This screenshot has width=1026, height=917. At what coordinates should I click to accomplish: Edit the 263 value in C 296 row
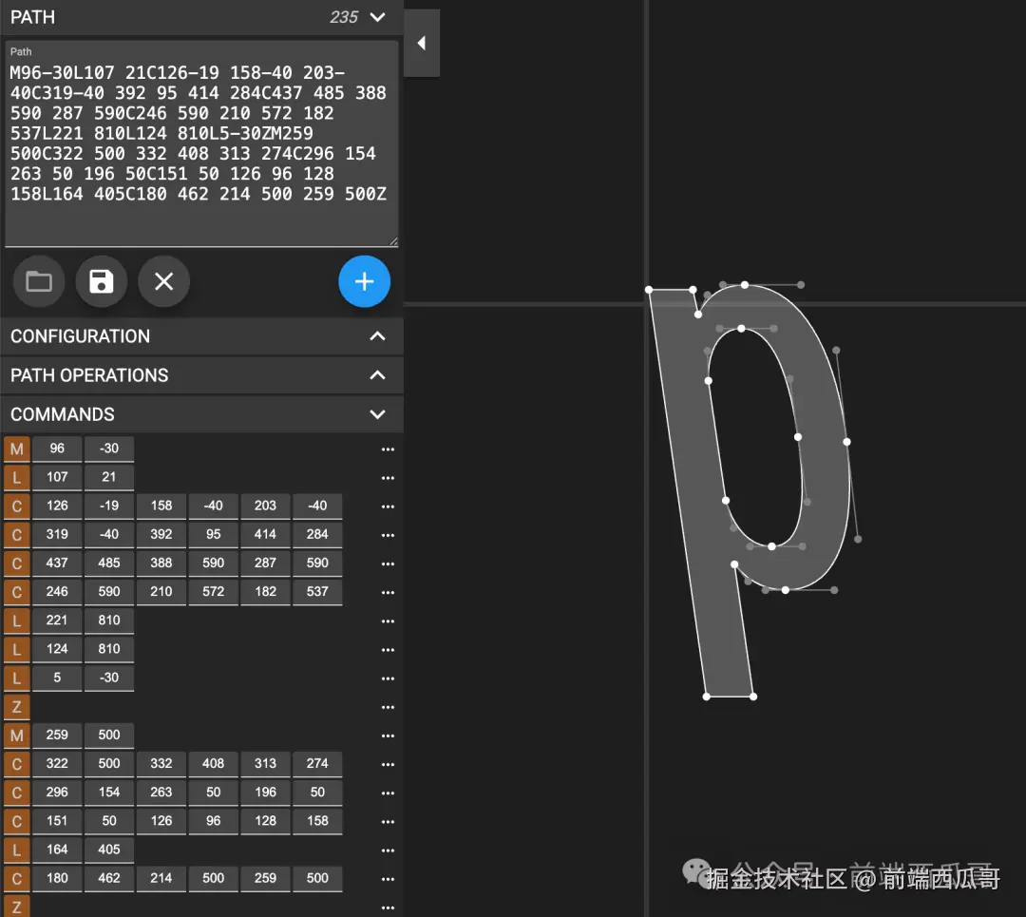pyautogui.click(x=161, y=793)
